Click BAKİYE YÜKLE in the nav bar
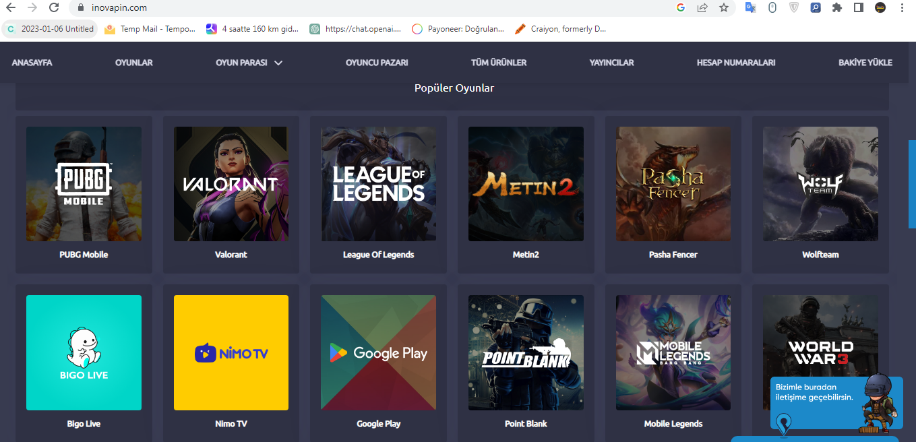Image resolution: width=916 pixels, height=442 pixels. [865, 63]
